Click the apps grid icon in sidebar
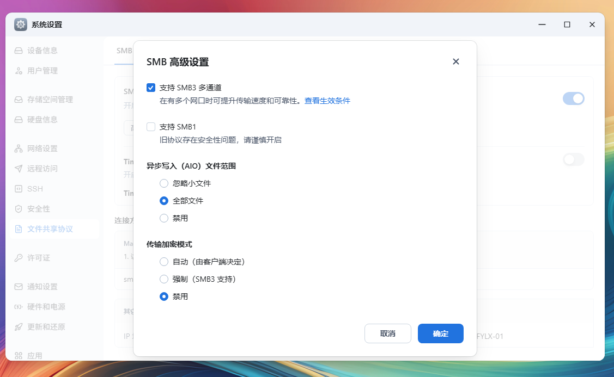This screenshot has height=377, width=614. (19, 356)
